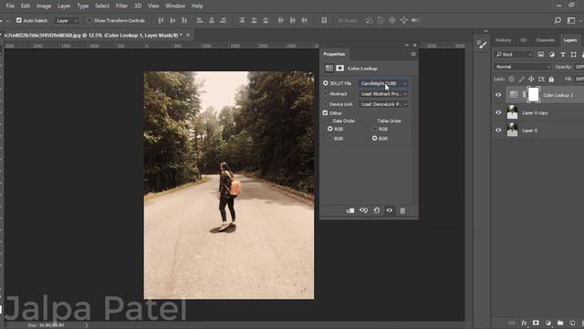
Task: Open the Filter menu
Action: (x=121, y=6)
